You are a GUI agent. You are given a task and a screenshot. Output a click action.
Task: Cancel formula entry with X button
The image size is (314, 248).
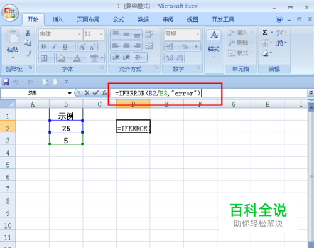[x=87, y=93]
